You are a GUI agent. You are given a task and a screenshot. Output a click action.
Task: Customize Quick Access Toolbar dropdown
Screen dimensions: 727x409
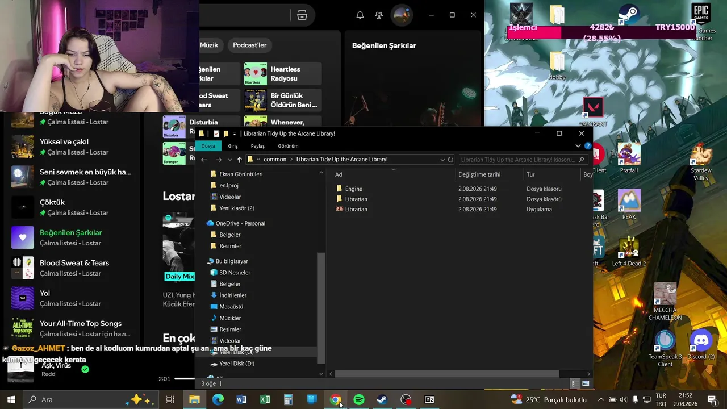pyautogui.click(x=235, y=134)
